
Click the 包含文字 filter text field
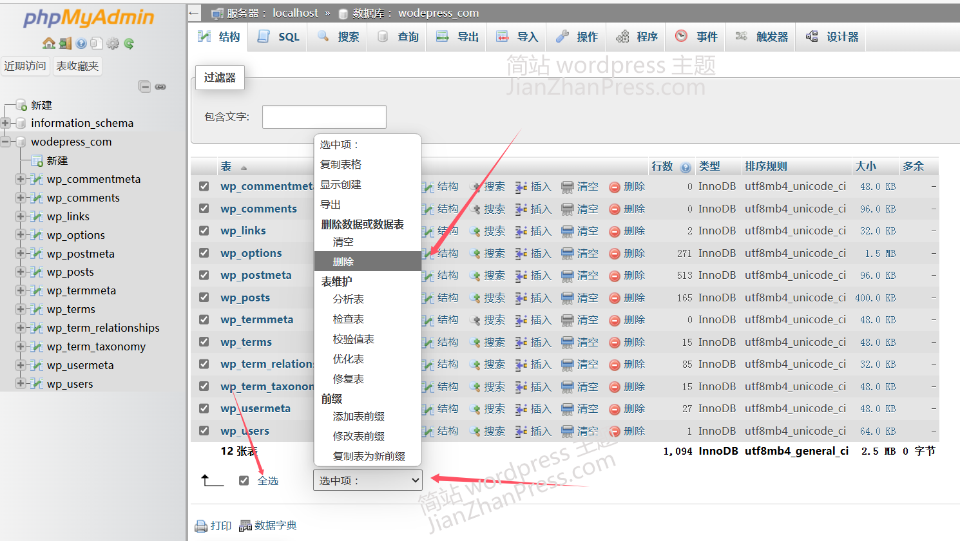pyautogui.click(x=324, y=117)
